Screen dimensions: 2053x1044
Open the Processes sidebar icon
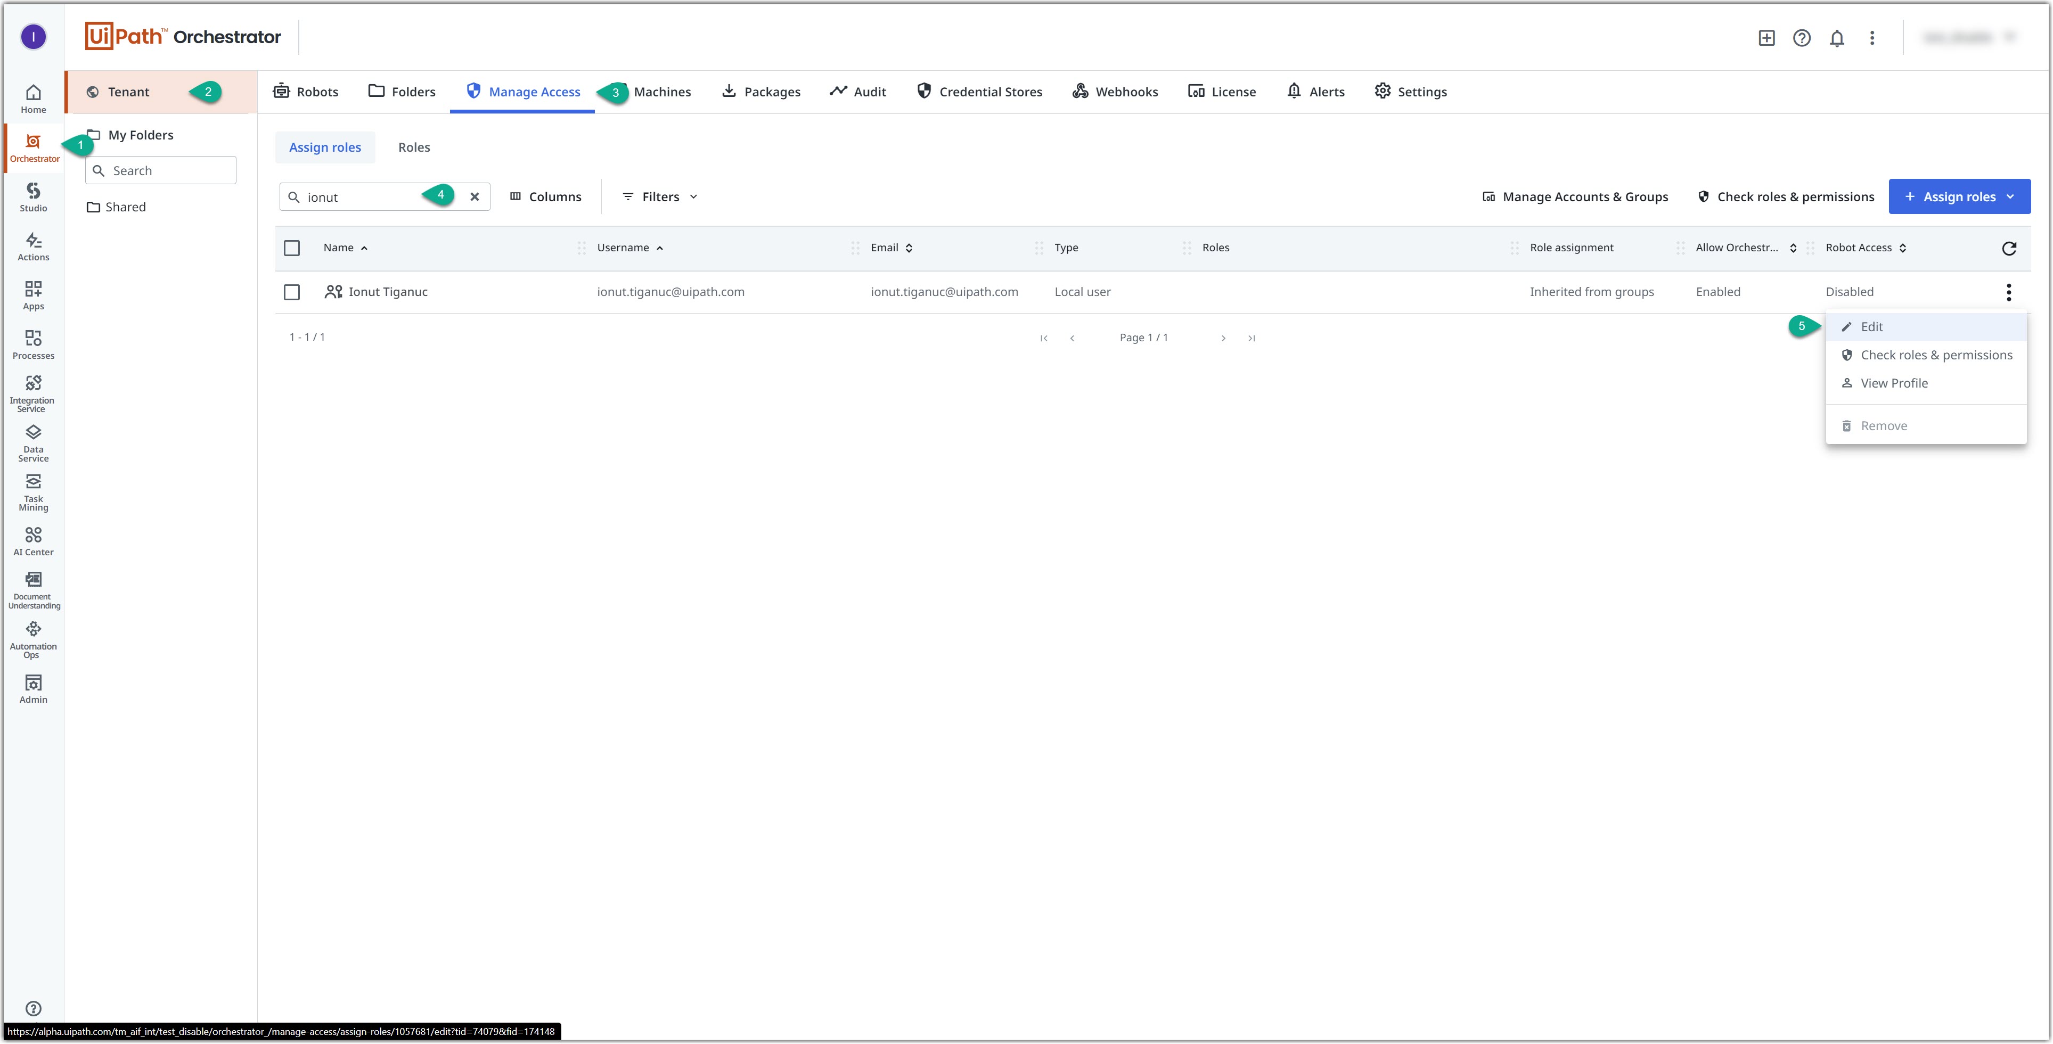coord(32,345)
